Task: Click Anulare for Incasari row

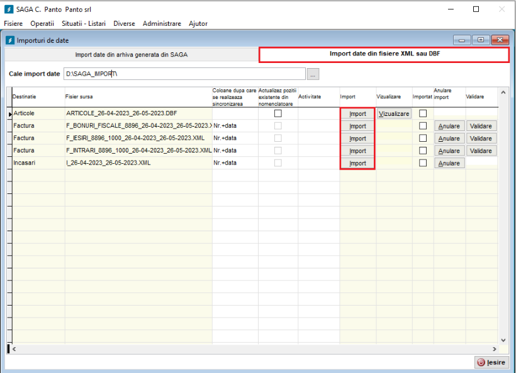Action: pyautogui.click(x=449, y=163)
